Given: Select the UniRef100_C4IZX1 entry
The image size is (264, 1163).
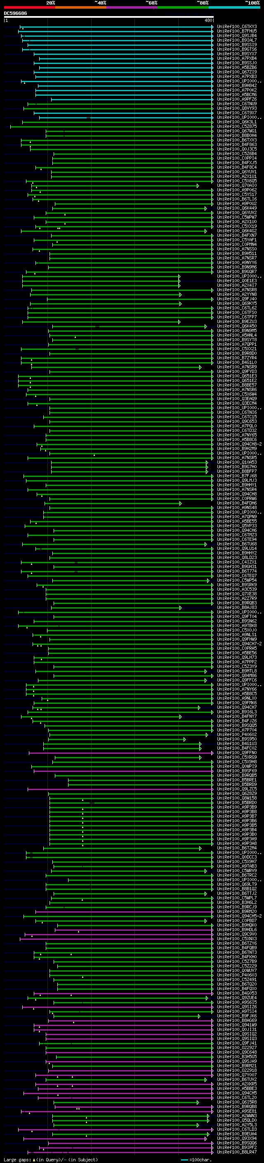Looking at the screenshot, I should 237,562.
